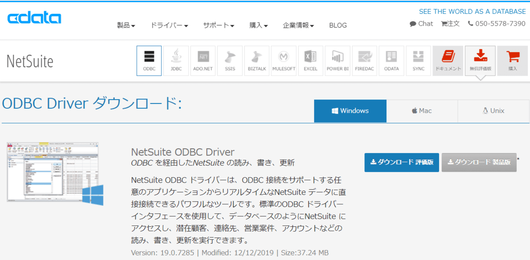The width and height of the screenshot is (530, 260).
Task: Click the NetSuite ODBC Driver title
Action: [x=183, y=152]
